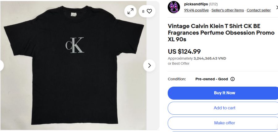Open the condition info icon

click(233, 79)
